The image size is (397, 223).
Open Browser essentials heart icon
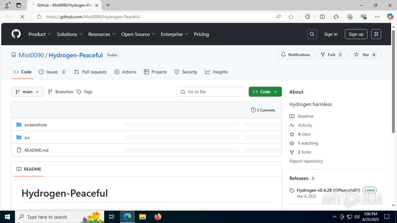tap(364, 17)
